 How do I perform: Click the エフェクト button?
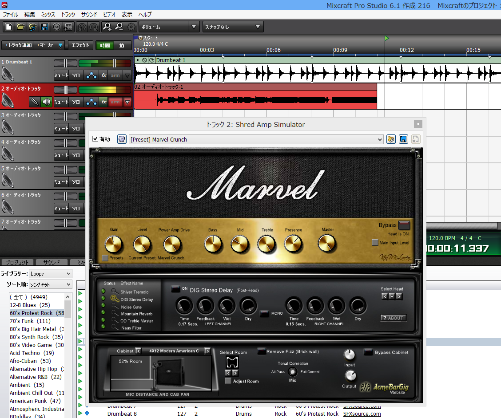tap(80, 45)
